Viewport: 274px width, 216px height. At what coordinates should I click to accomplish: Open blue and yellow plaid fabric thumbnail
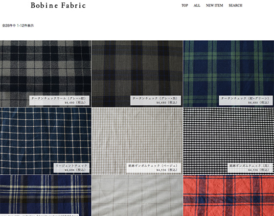click(x=46, y=195)
